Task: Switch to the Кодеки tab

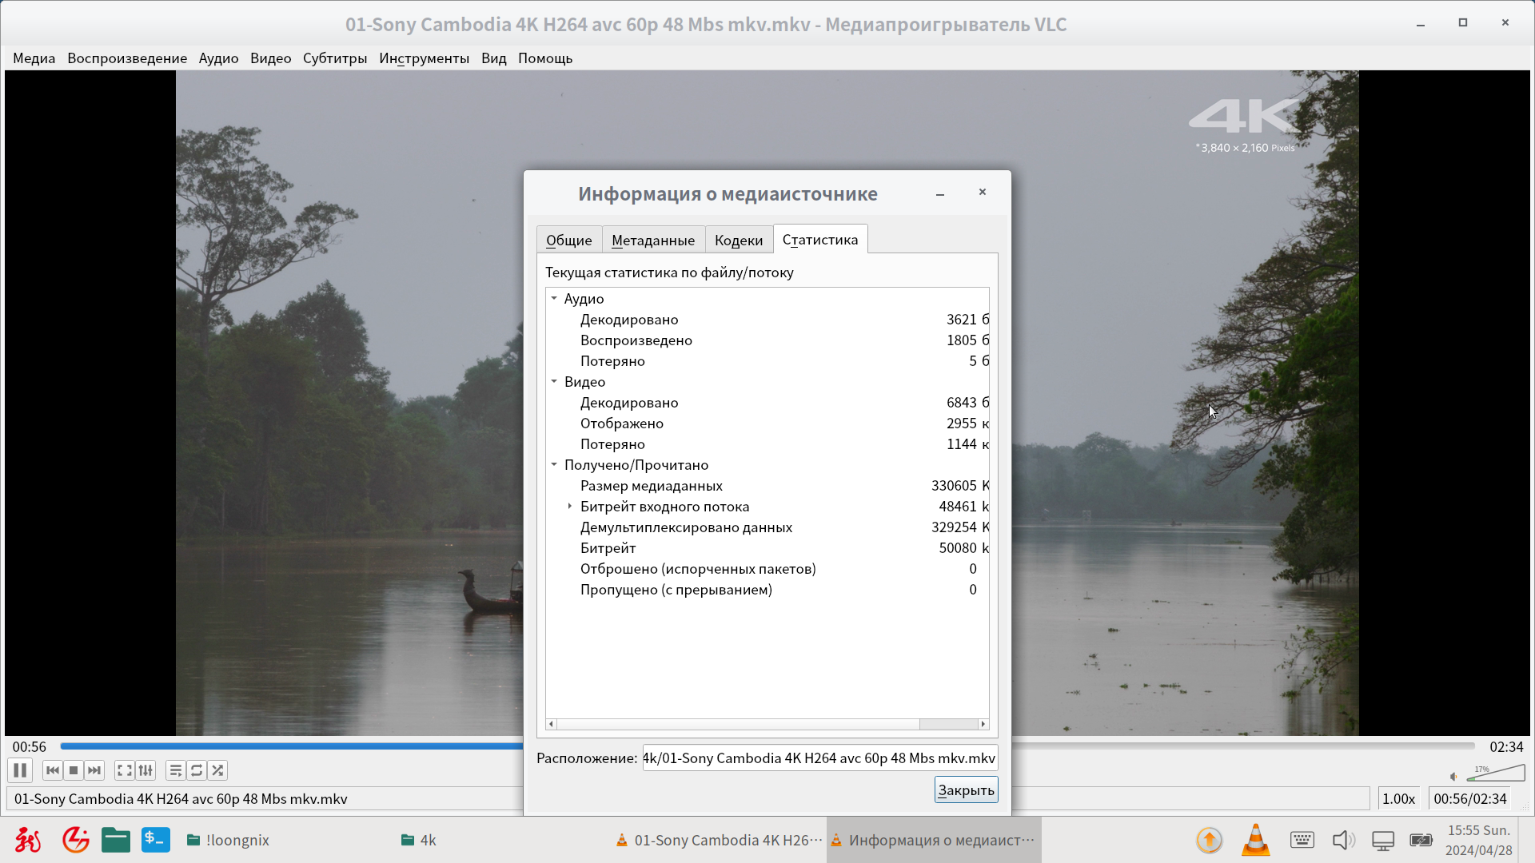Action: [x=738, y=240]
